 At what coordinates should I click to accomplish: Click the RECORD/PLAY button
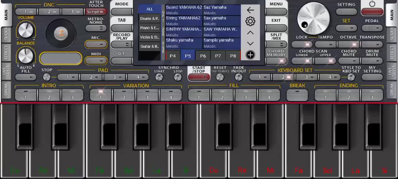pos(122,44)
